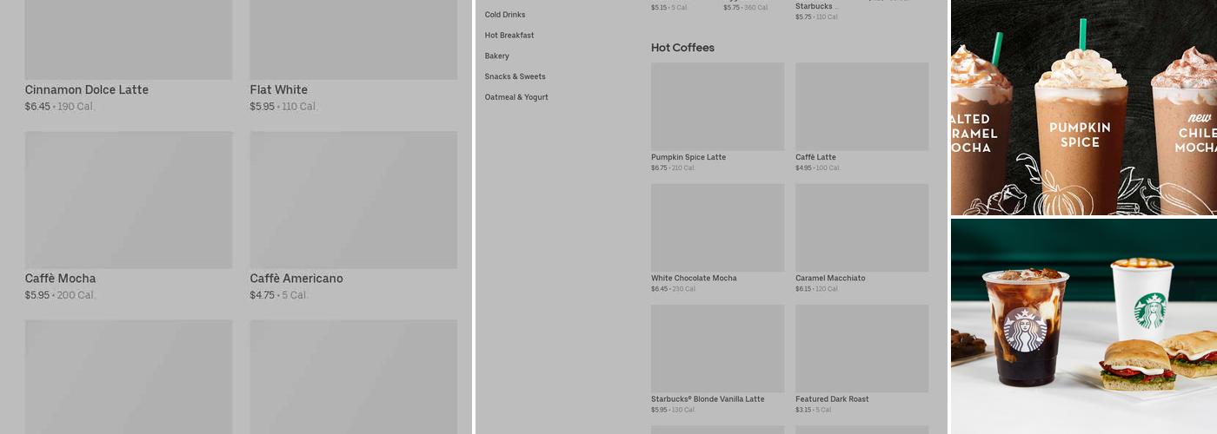1217x434 pixels.
Task: Open the Caffè Americano item image
Action: [x=354, y=200]
